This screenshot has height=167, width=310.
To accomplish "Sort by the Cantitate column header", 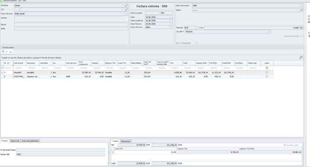I will 46,63.
